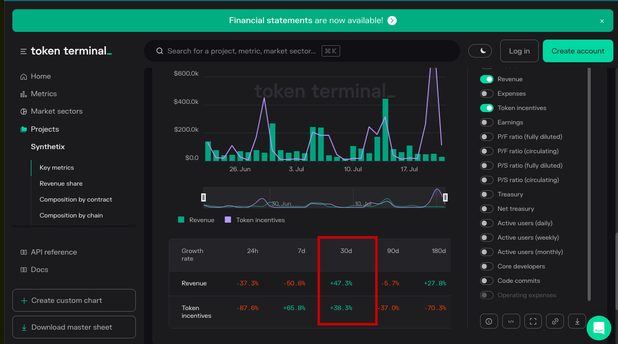
Task: Enable the Earnings metric toggle
Action: coord(487,122)
